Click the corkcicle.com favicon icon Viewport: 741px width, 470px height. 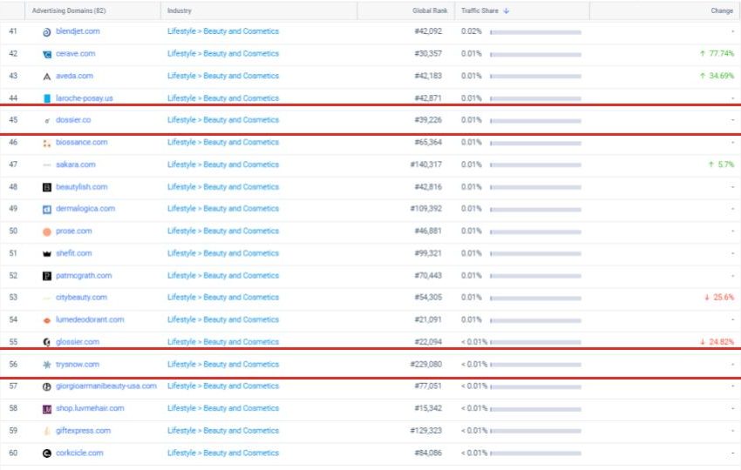coord(47,453)
